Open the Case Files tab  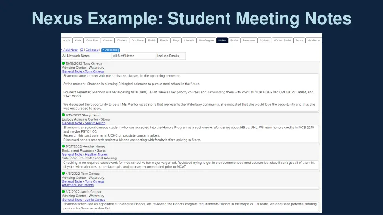tap(92, 40)
